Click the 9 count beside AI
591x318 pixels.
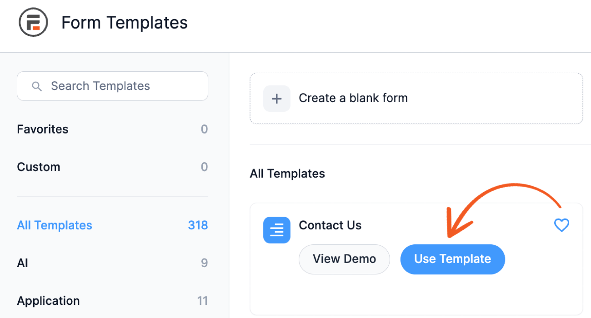tap(204, 263)
